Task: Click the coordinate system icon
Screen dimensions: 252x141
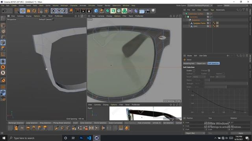Action: (70, 11)
